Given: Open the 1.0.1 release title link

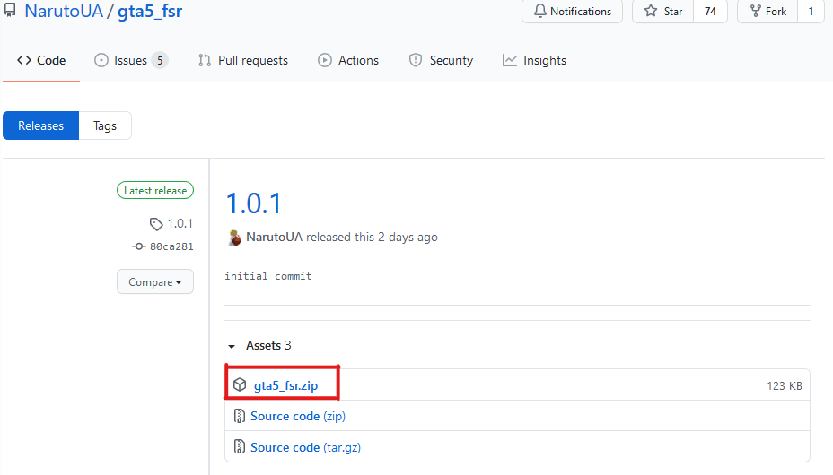Looking at the screenshot, I should click(x=253, y=203).
